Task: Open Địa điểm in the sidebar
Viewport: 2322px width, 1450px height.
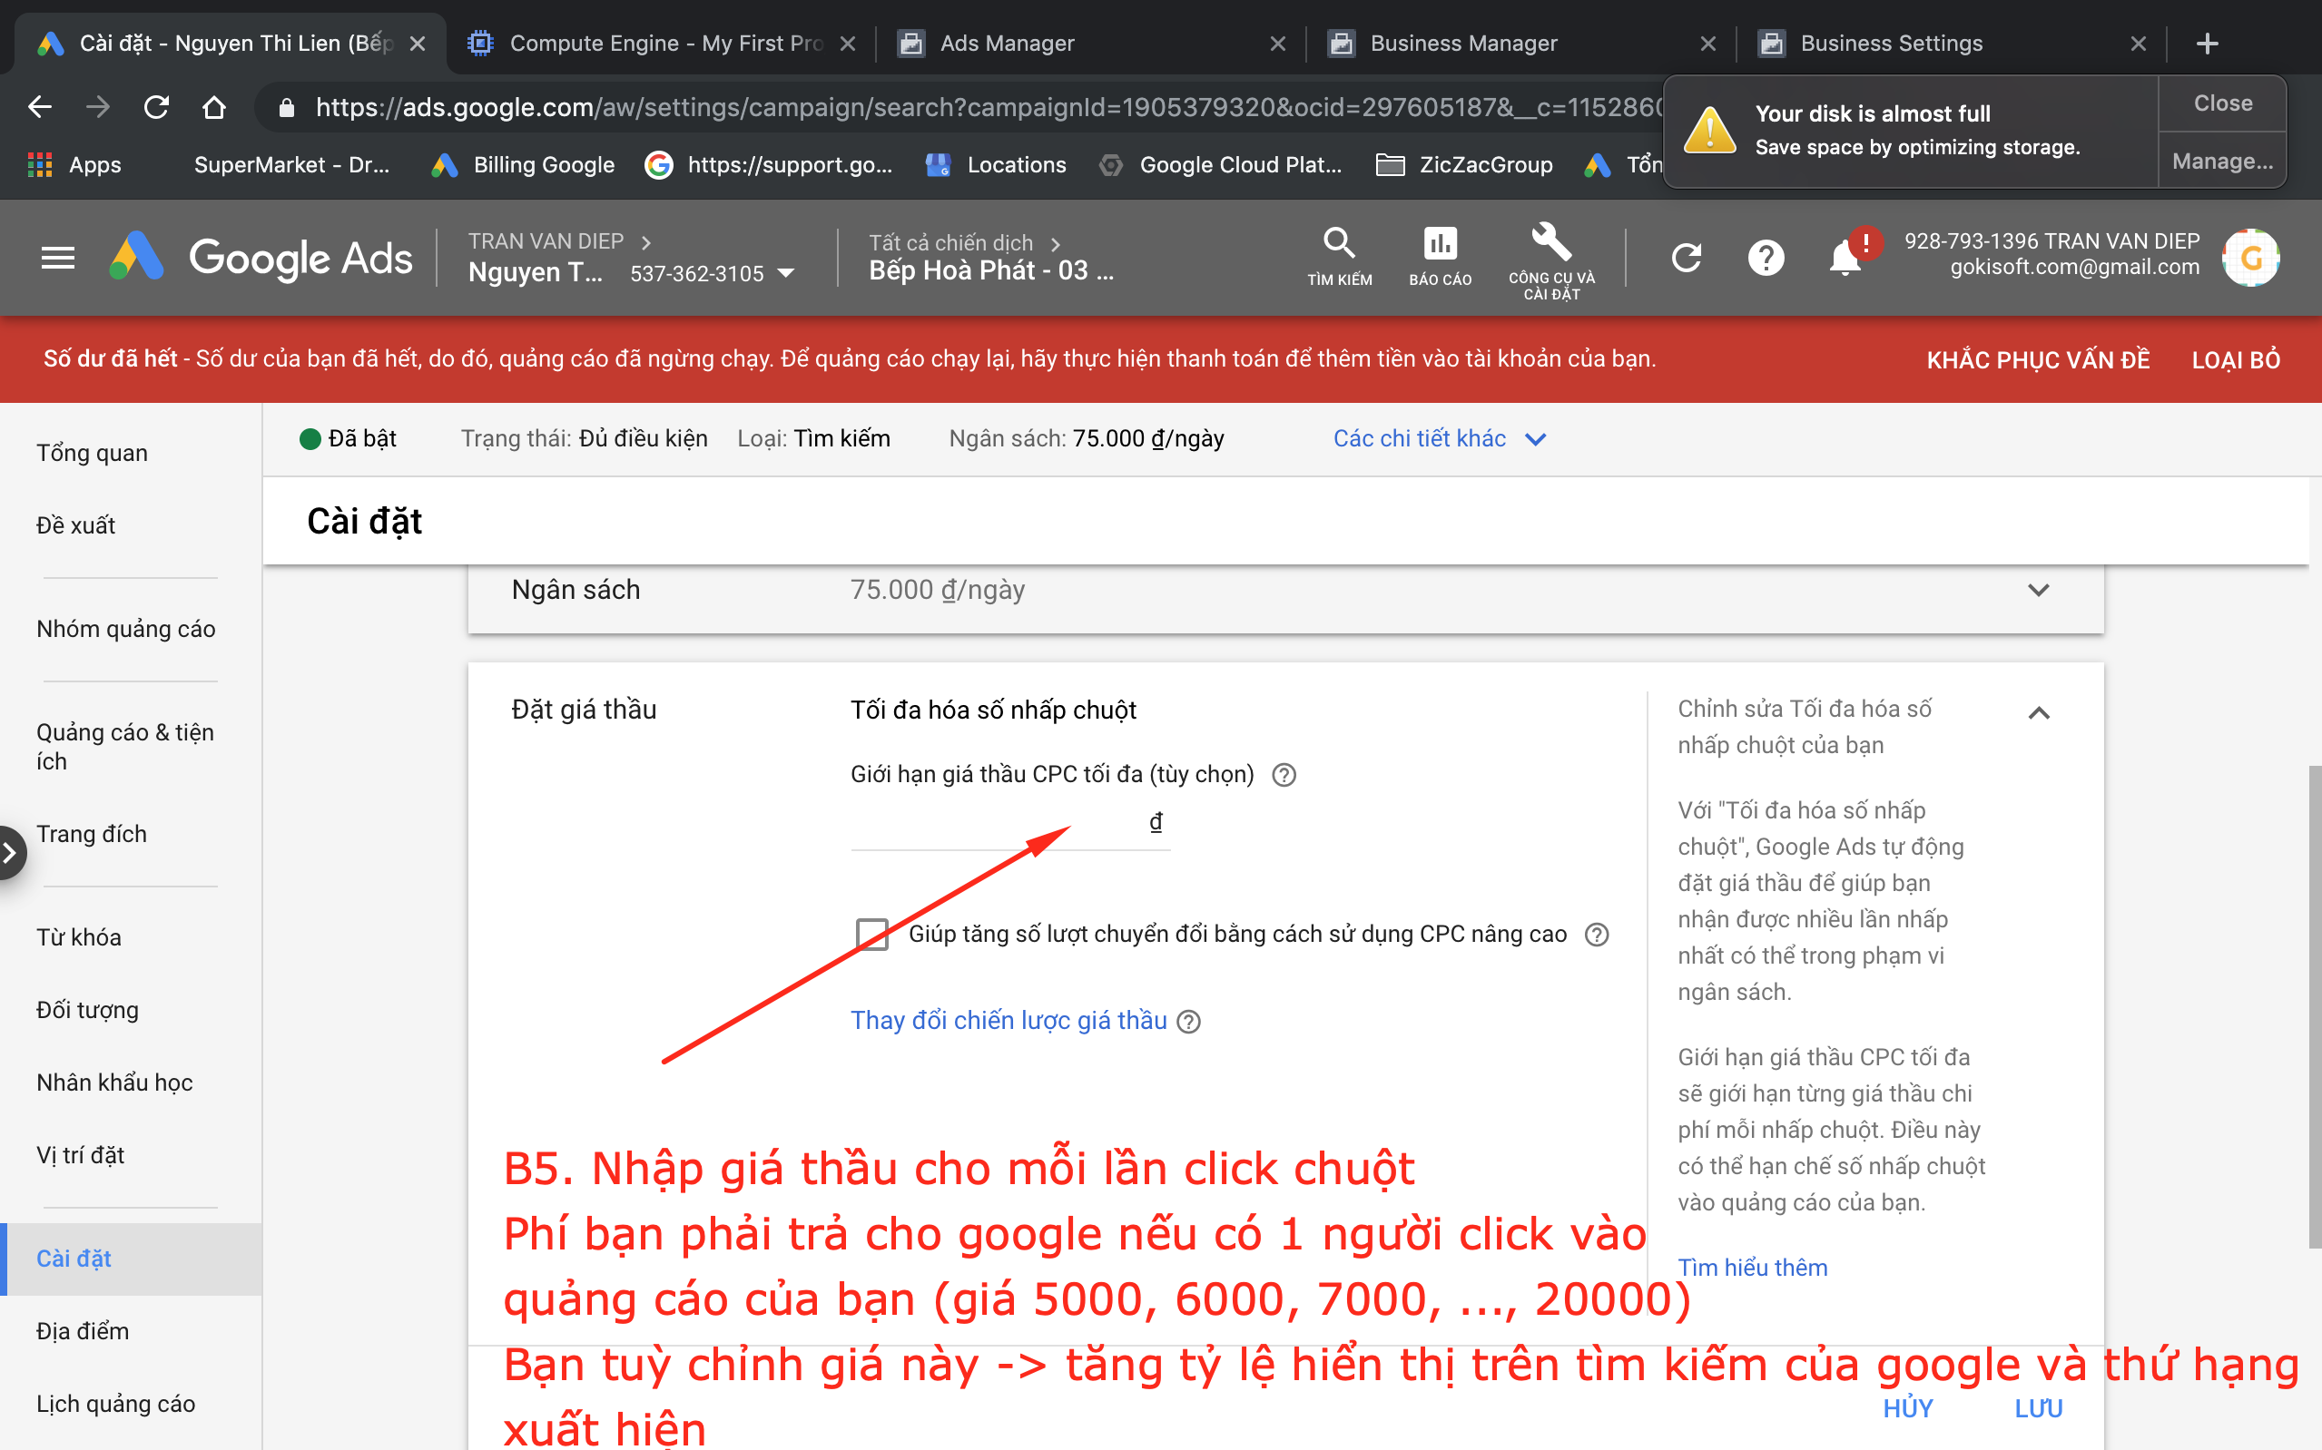Action: (x=83, y=1331)
